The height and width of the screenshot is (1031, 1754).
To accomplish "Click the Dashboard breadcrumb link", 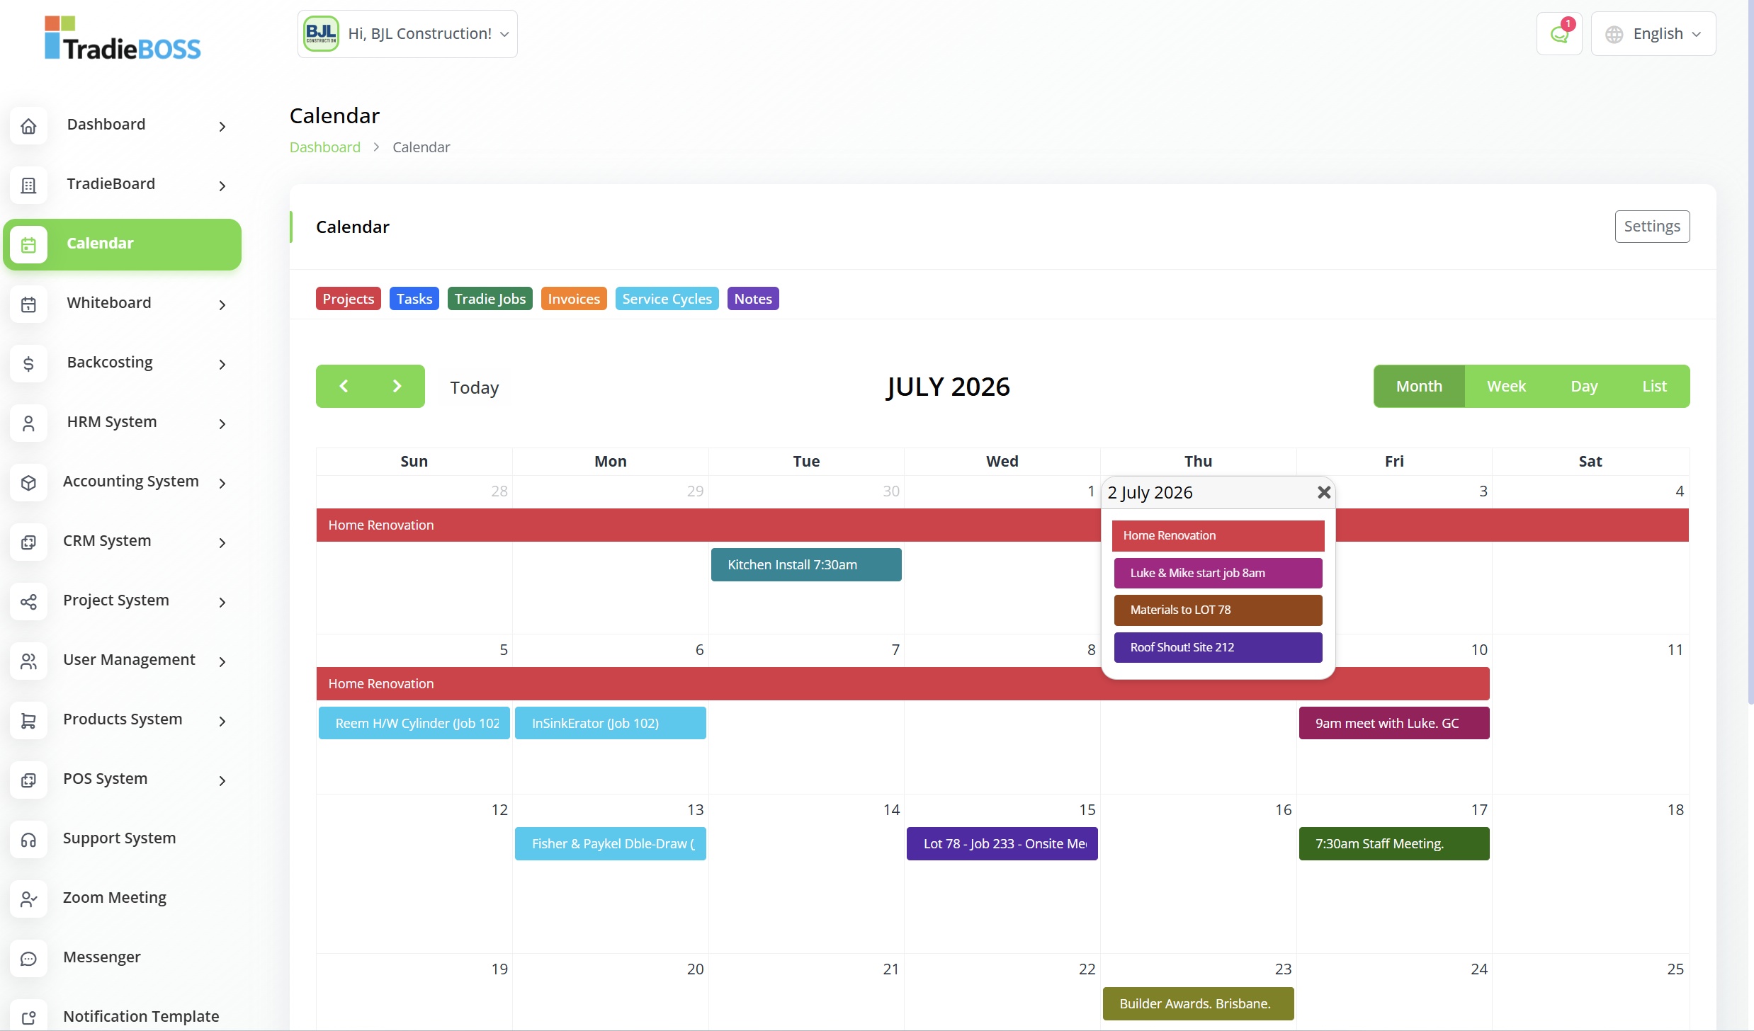I will coord(324,147).
